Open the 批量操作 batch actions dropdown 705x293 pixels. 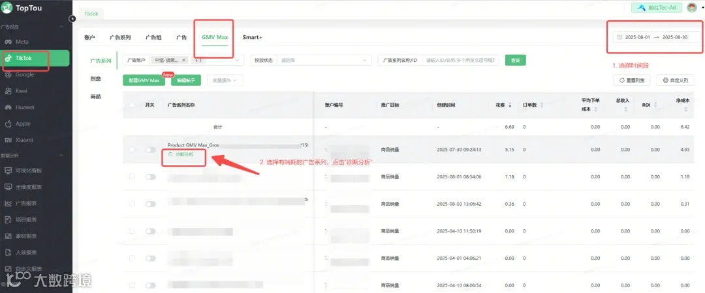click(225, 80)
